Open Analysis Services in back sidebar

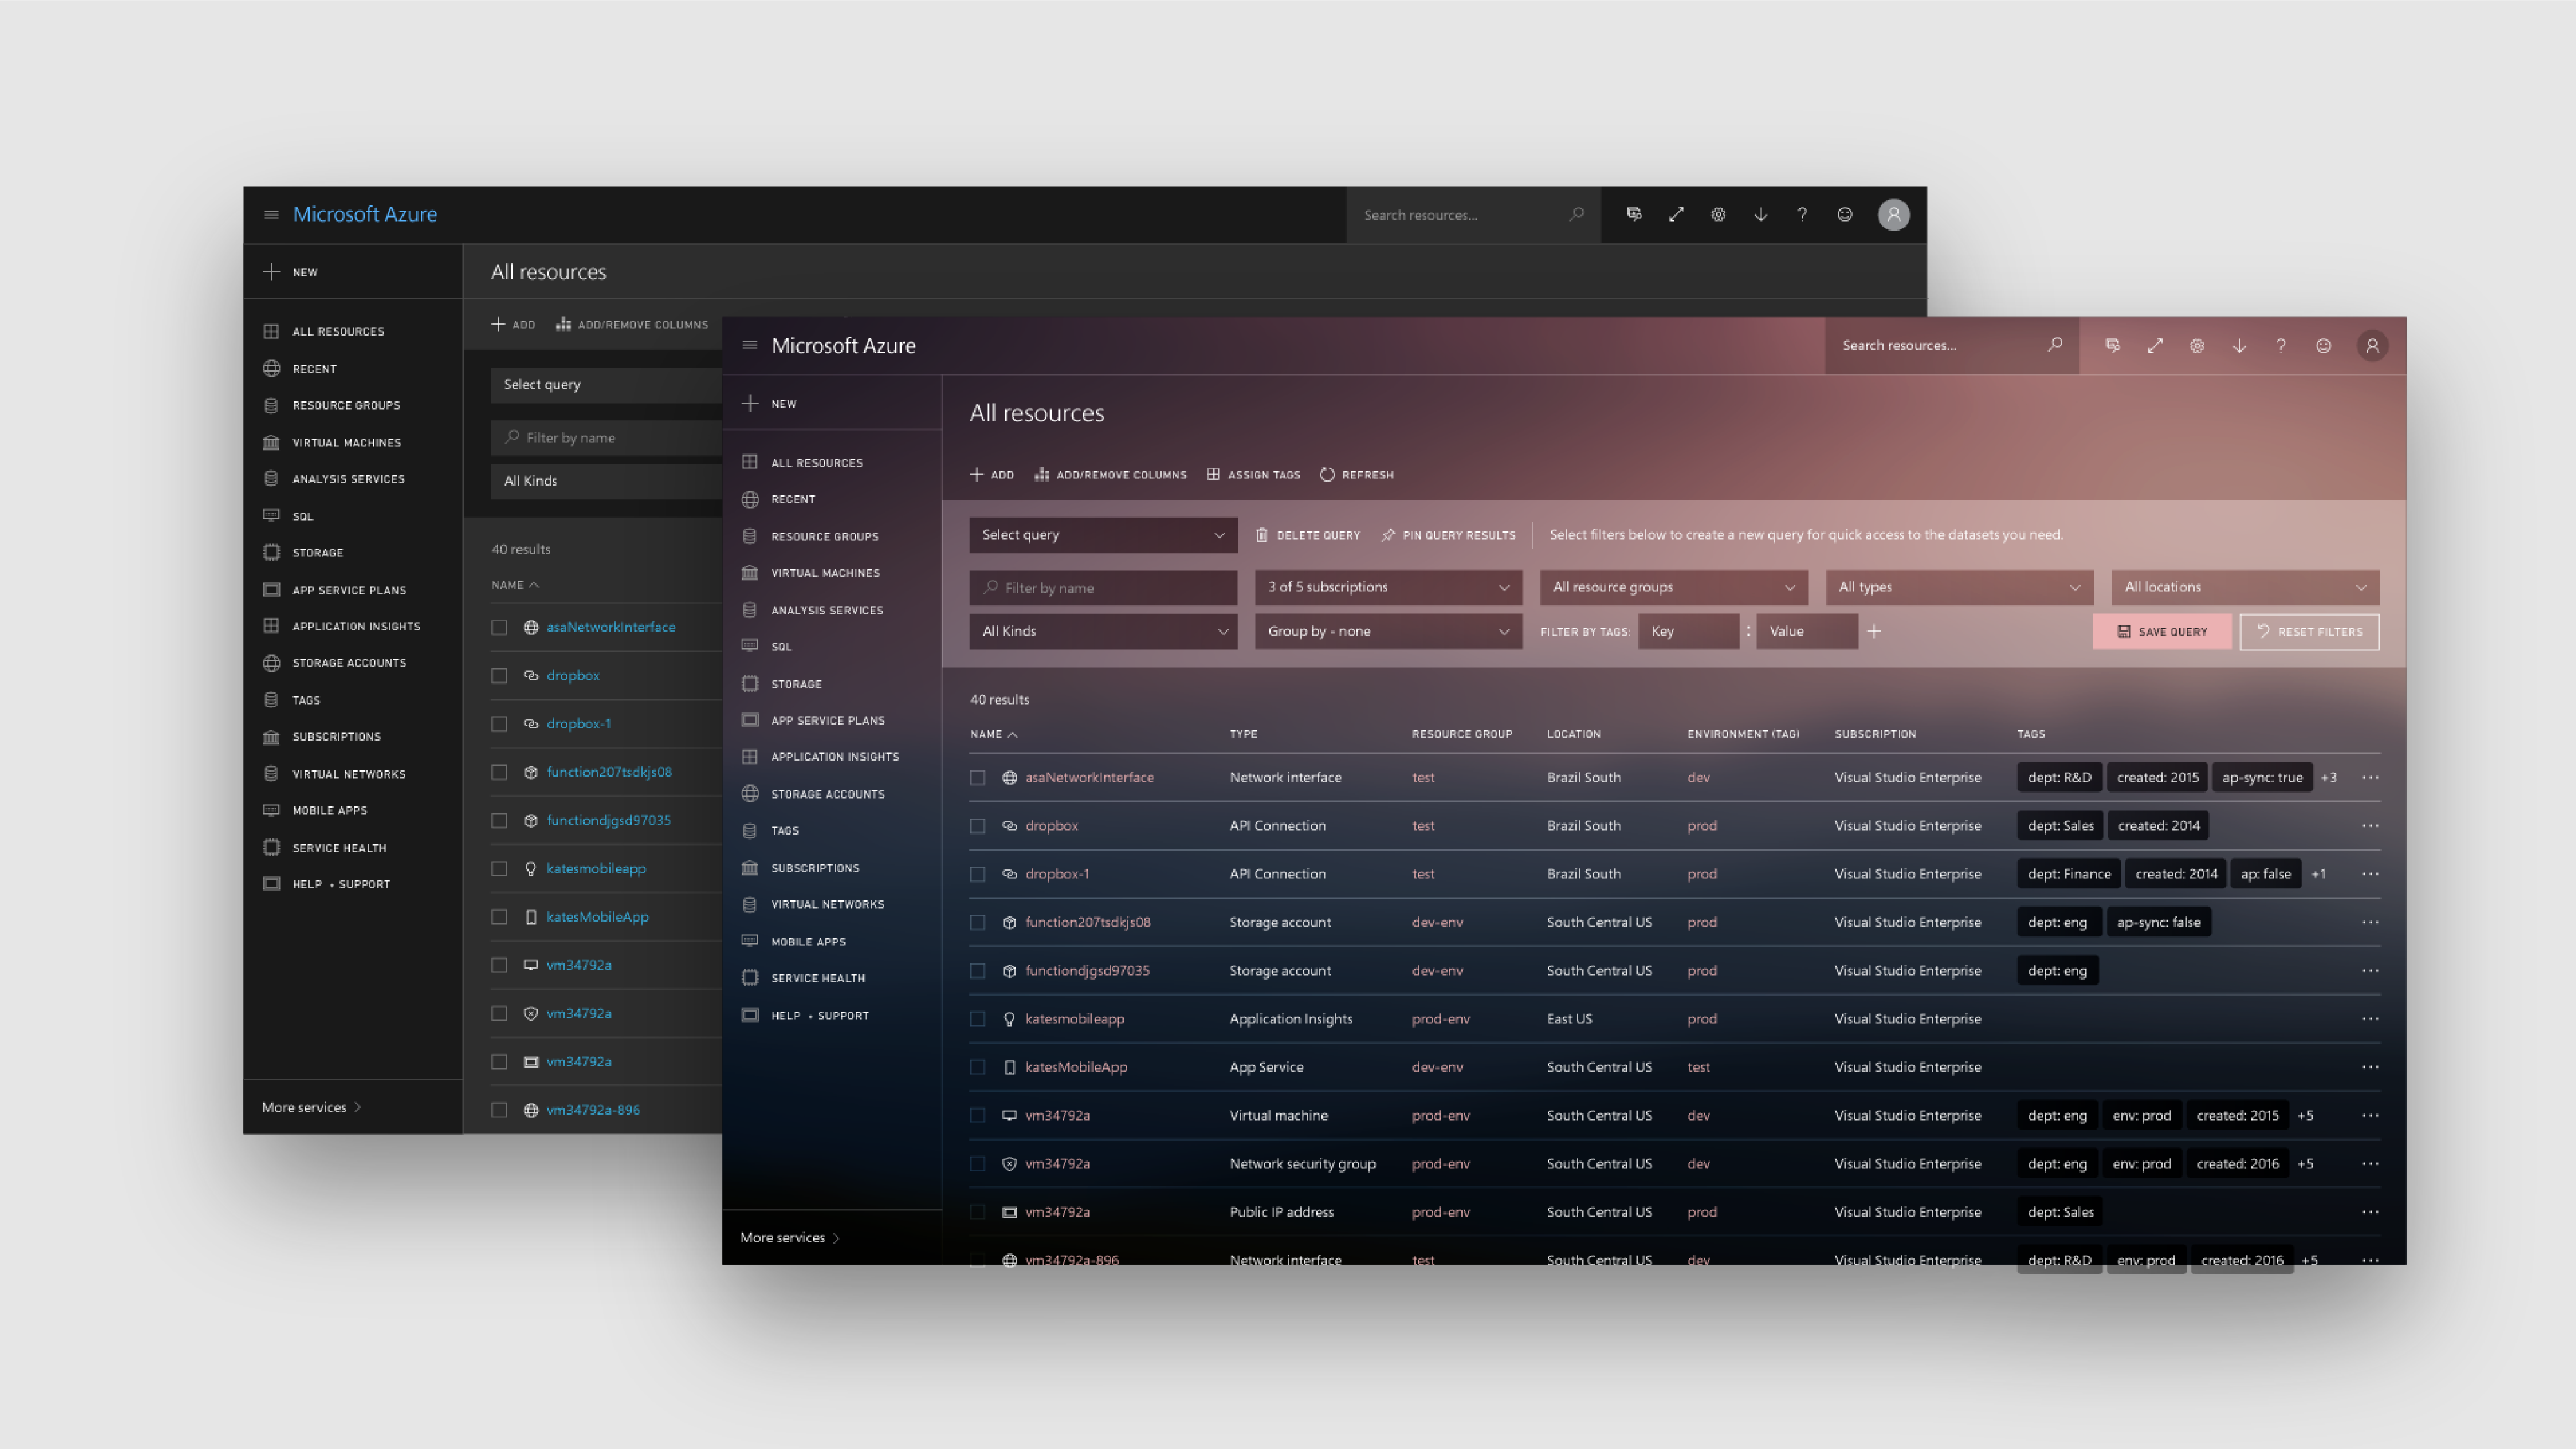tap(334, 479)
